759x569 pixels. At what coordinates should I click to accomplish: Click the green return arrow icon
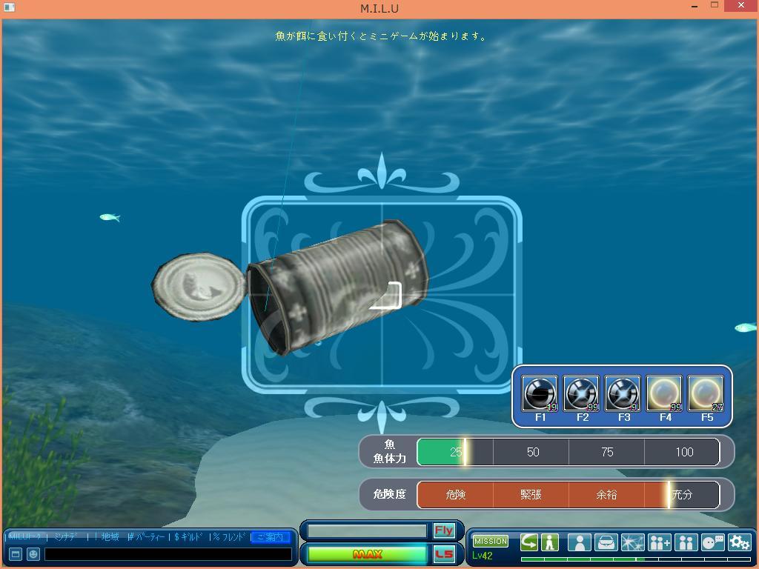[529, 542]
